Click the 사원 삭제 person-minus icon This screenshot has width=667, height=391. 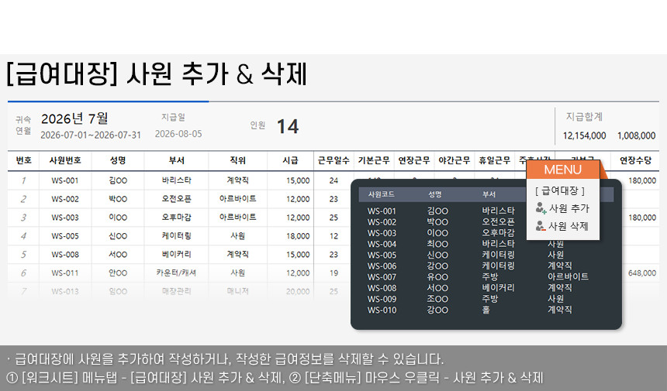point(541,226)
